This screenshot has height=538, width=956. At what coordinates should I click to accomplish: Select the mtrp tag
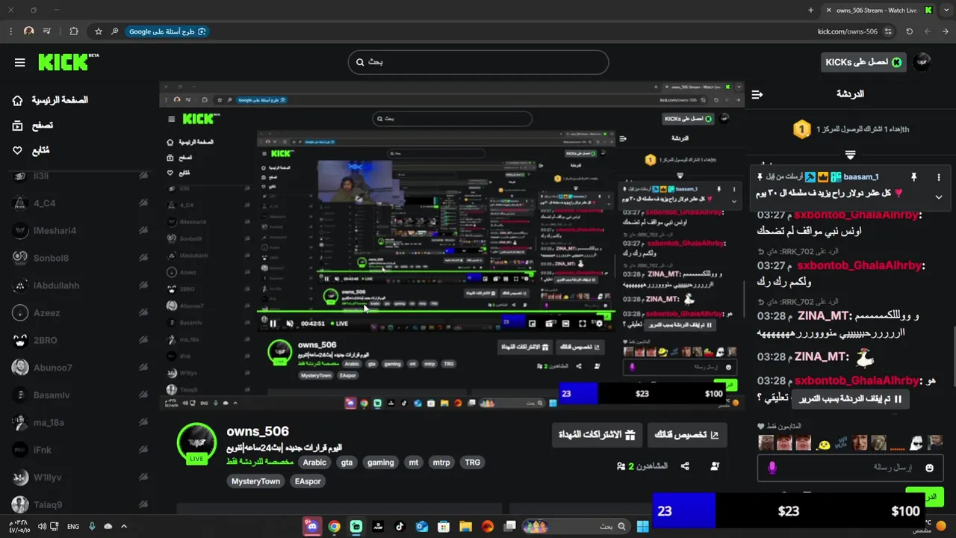click(x=441, y=463)
